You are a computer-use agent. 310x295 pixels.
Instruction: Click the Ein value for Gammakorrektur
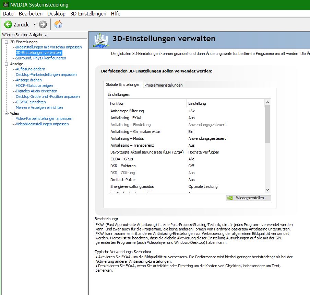click(191, 132)
